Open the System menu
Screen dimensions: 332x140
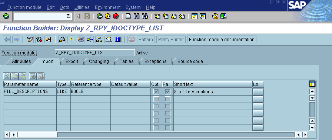pos(133,7)
